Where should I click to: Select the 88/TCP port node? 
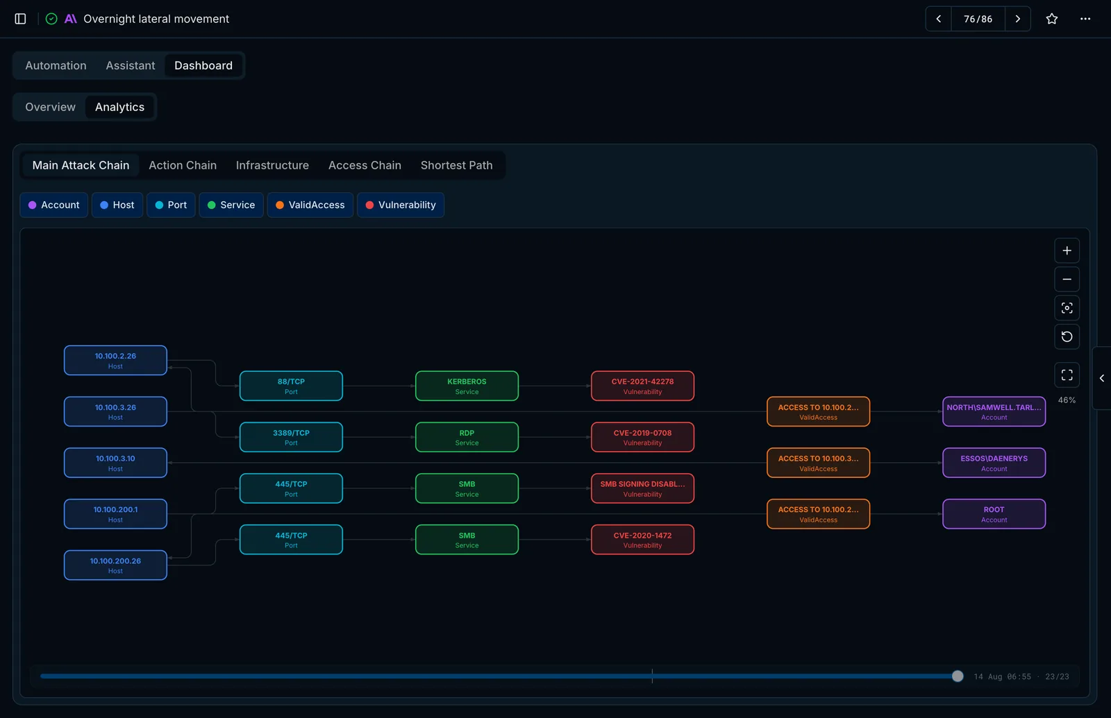click(291, 386)
